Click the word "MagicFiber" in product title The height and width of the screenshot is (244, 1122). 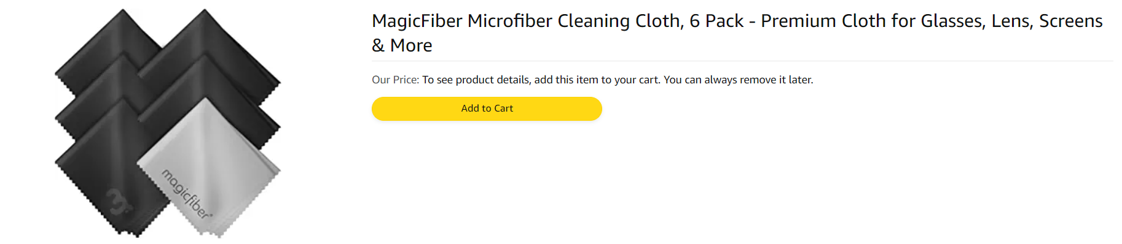[417, 21]
